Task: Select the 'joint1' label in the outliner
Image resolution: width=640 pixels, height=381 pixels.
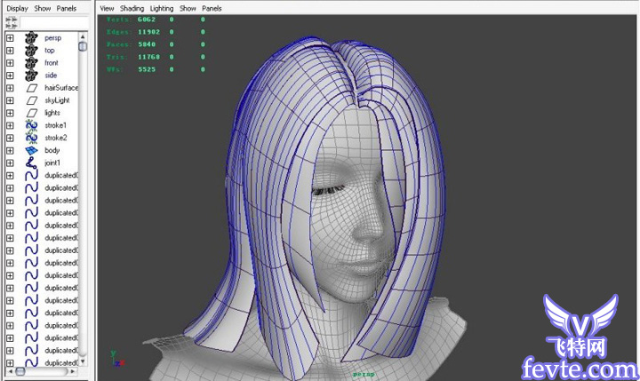Action: pos(52,163)
